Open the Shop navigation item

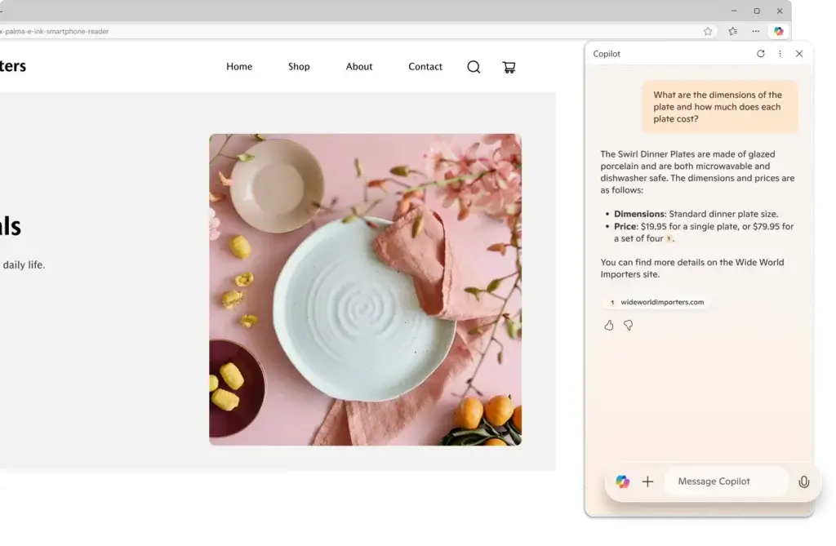[x=299, y=67]
